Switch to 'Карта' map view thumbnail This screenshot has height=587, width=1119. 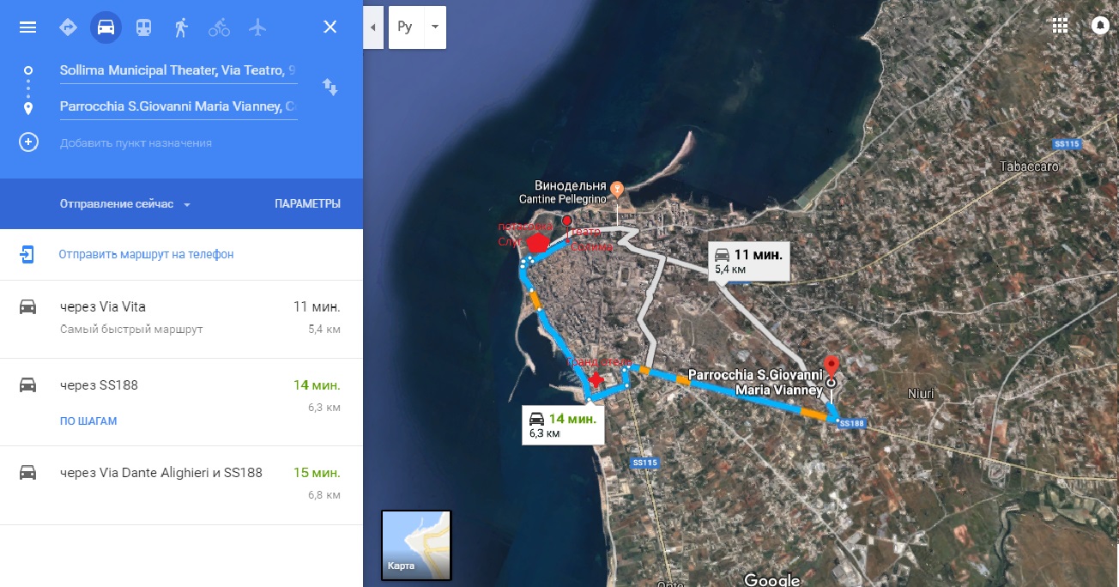pyautogui.click(x=416, y=545)
